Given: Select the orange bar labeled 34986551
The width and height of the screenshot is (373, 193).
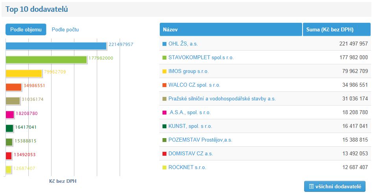Looking at the screenshot, I should click(13, 87).
